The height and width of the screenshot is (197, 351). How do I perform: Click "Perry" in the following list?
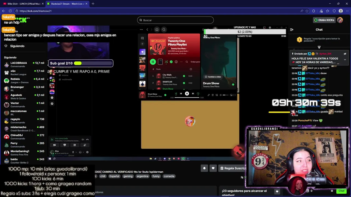pyautogui.click(x=14, y=143)
